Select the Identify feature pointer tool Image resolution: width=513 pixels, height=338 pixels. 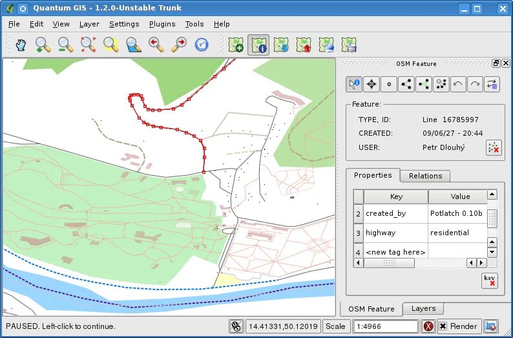354,84
